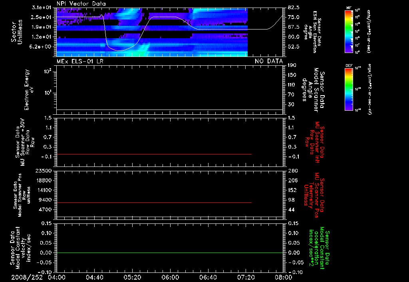The image size is (409, 282).
Task: Click the '1.9e+01' sector tick label
Action: 41,27
